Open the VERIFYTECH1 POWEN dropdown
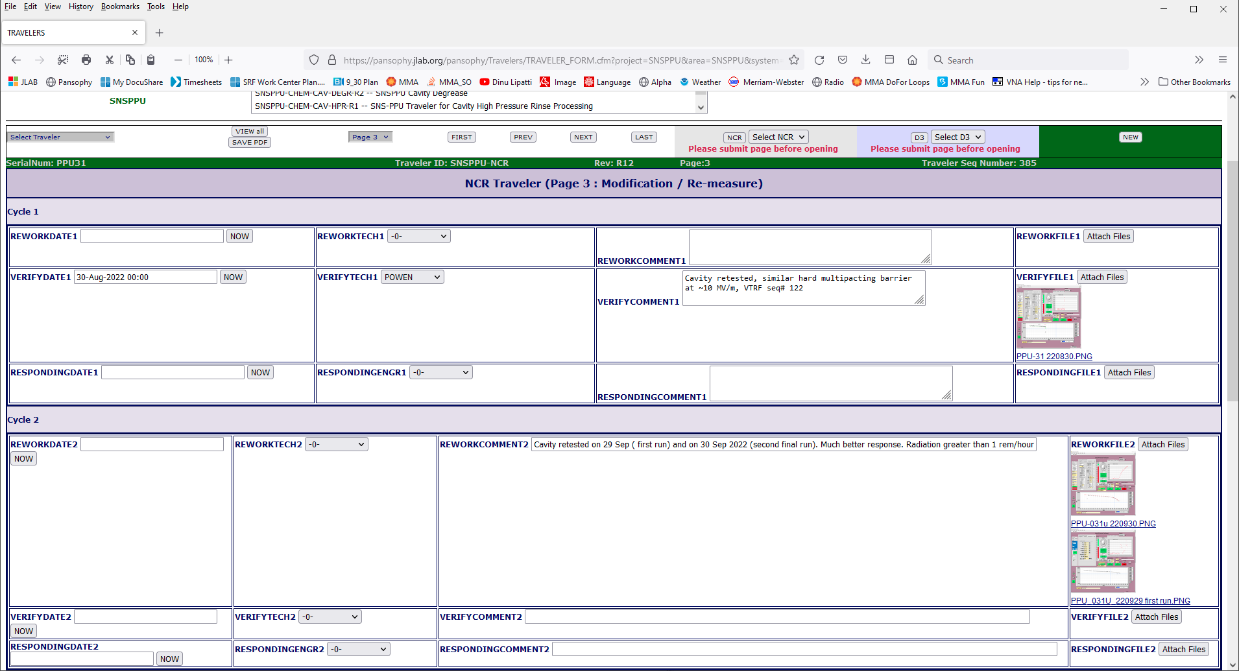Image resolution: width=1239 pixels, height=671 pixels. coord(413,277)
